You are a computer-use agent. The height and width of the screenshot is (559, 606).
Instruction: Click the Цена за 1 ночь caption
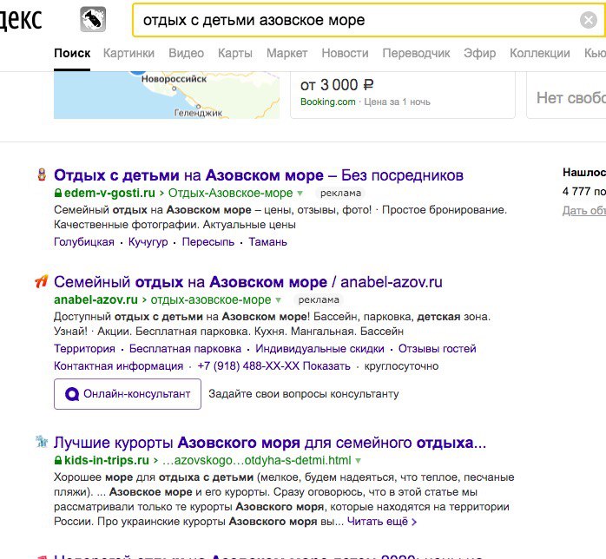pyautogui.click(x=397, y=102)
